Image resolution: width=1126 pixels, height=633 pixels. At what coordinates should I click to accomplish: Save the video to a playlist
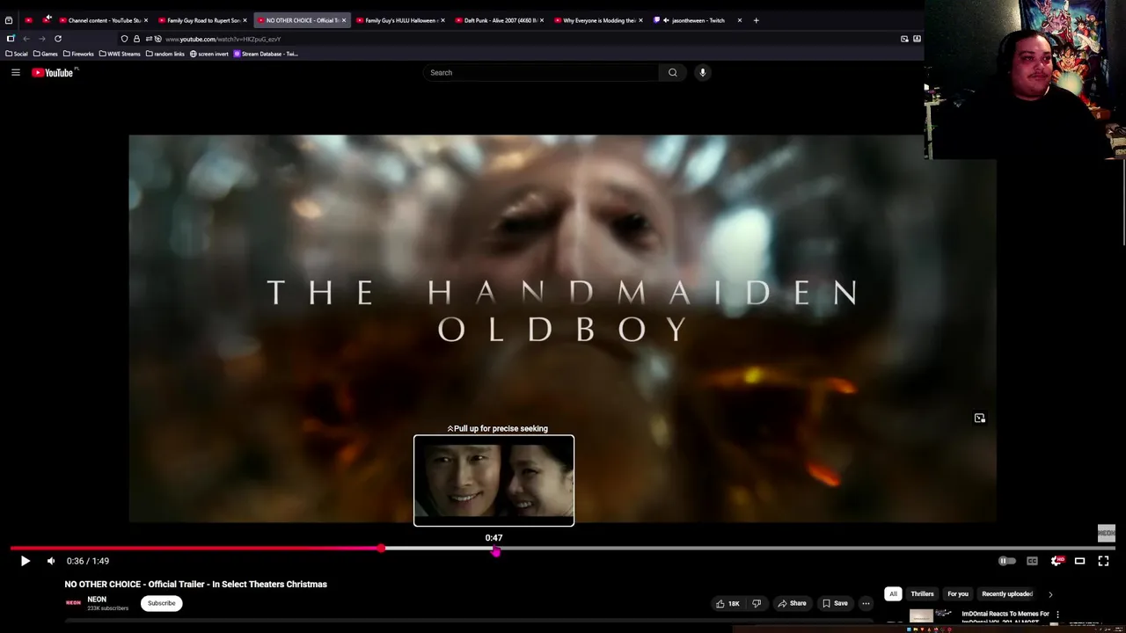pyautogui.click(x=835, y=603)
